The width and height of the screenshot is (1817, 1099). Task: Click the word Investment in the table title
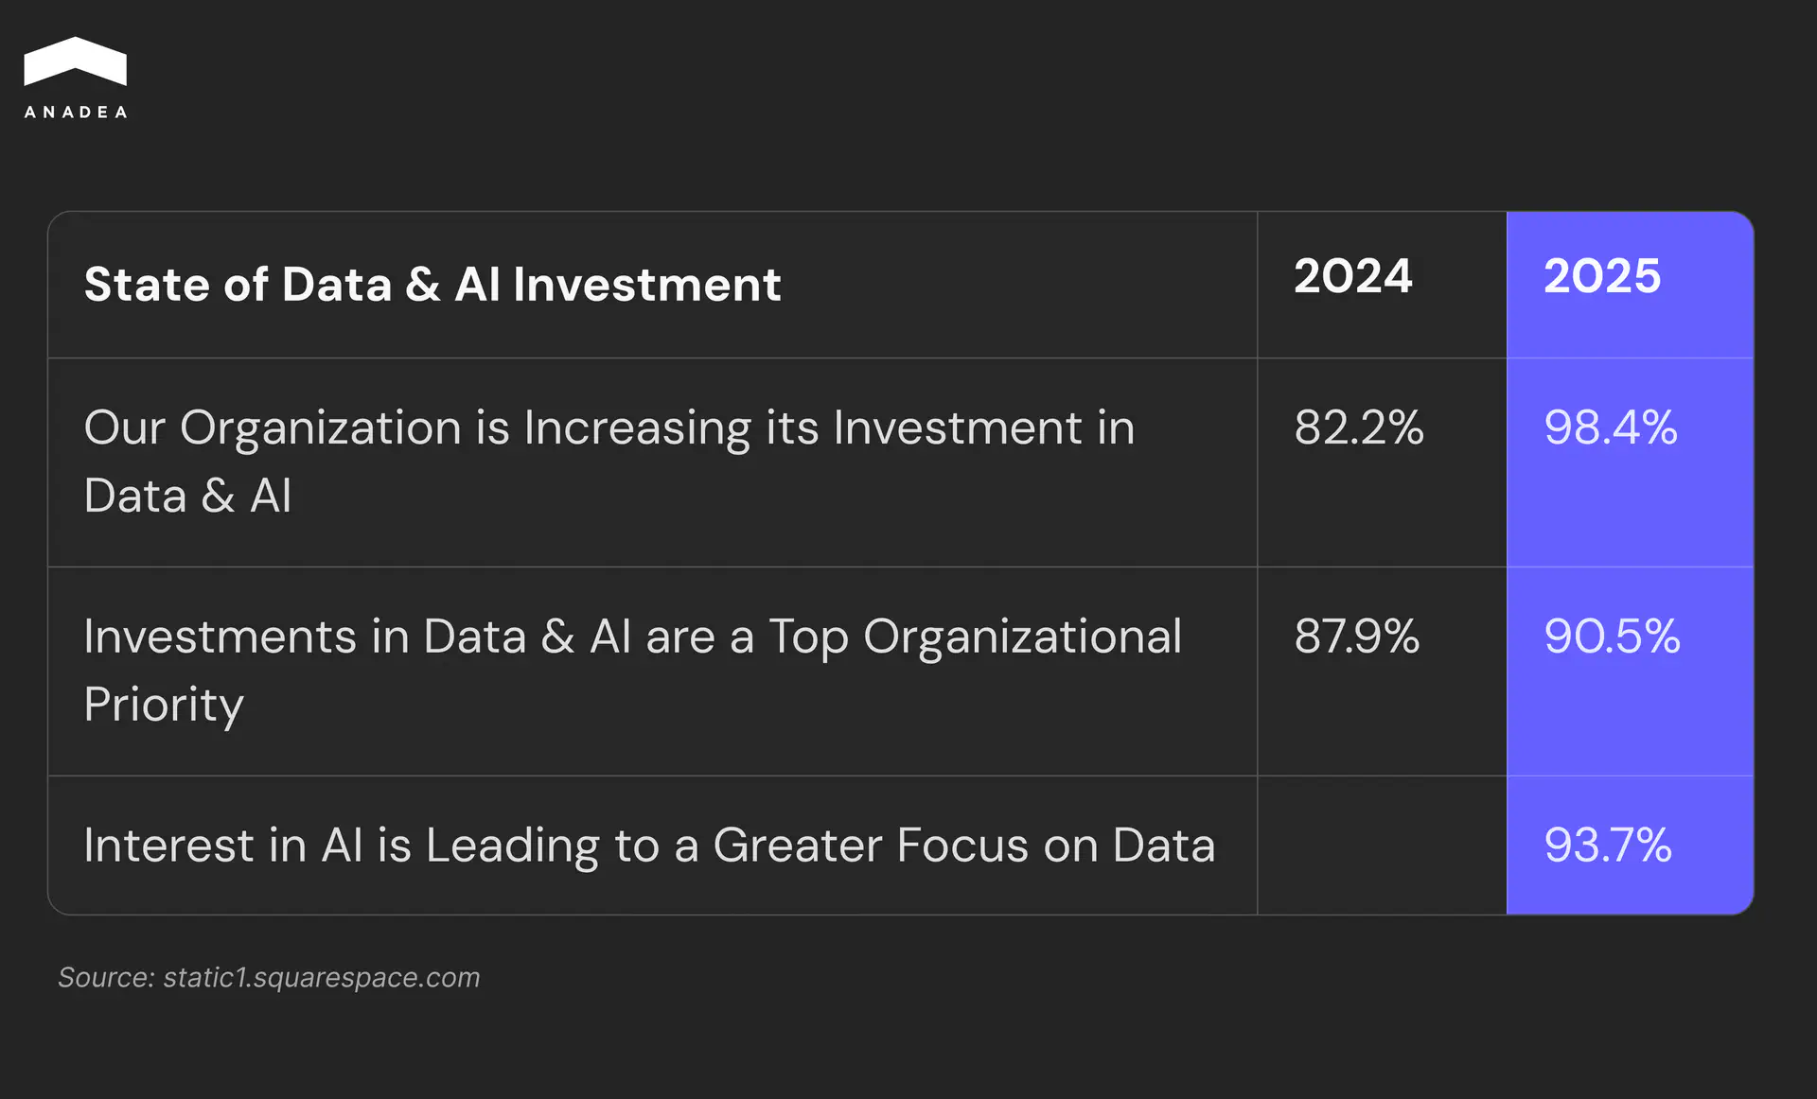(646, 285)
